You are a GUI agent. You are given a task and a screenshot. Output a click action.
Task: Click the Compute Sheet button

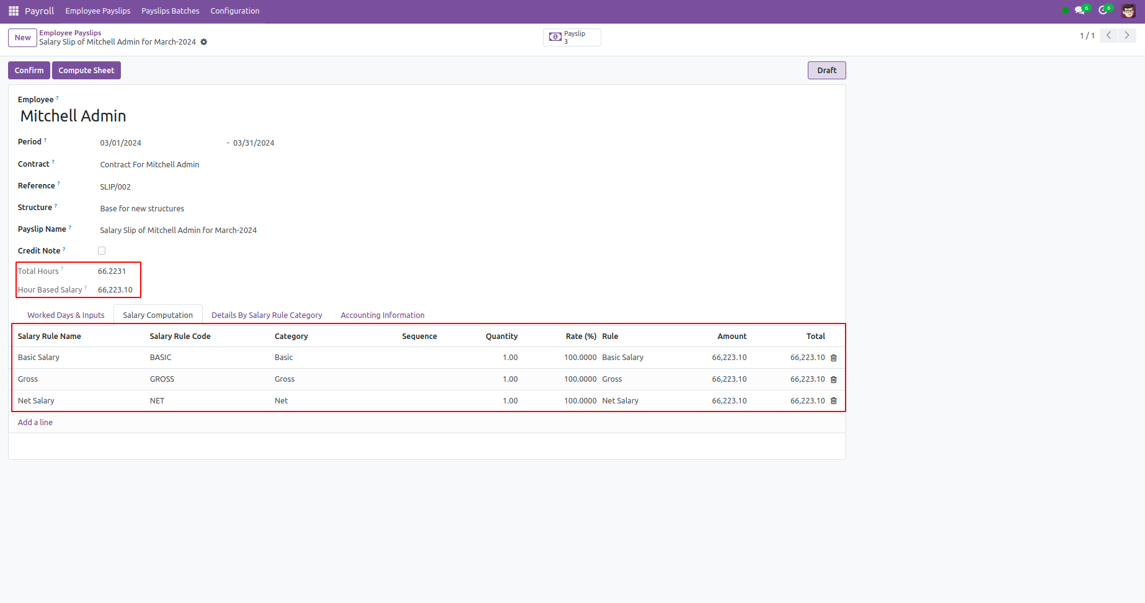[x=86, y=71]
